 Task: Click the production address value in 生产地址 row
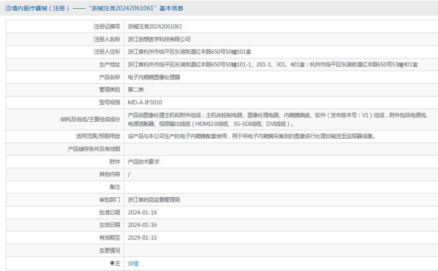tap(272, 65)
